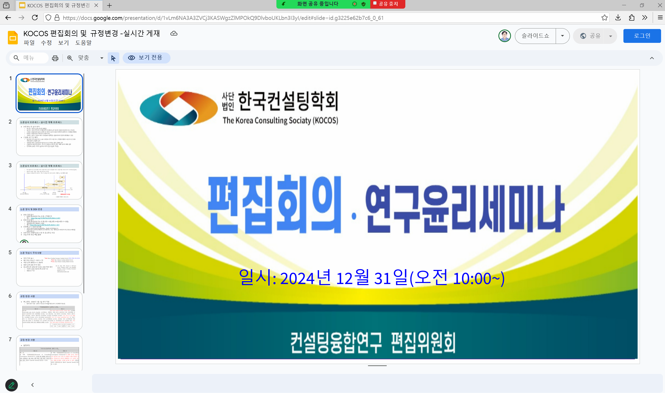Image resolution: width=665 pixels, height=393 pixels.
Task: Open the 파일 menu
Action: [x=29, y=43]
